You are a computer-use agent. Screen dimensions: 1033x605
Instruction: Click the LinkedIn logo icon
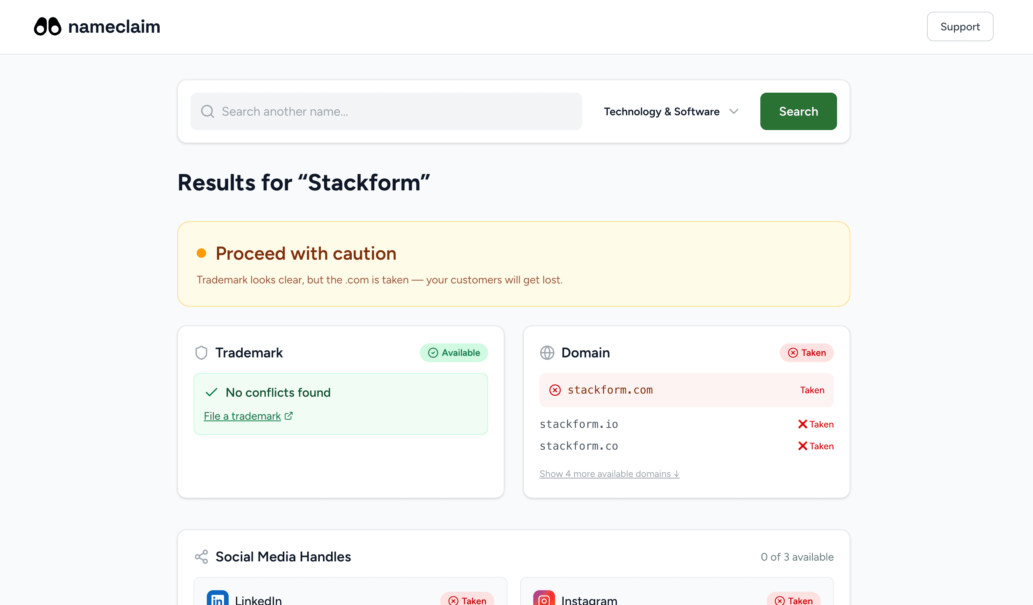[217, 598]
